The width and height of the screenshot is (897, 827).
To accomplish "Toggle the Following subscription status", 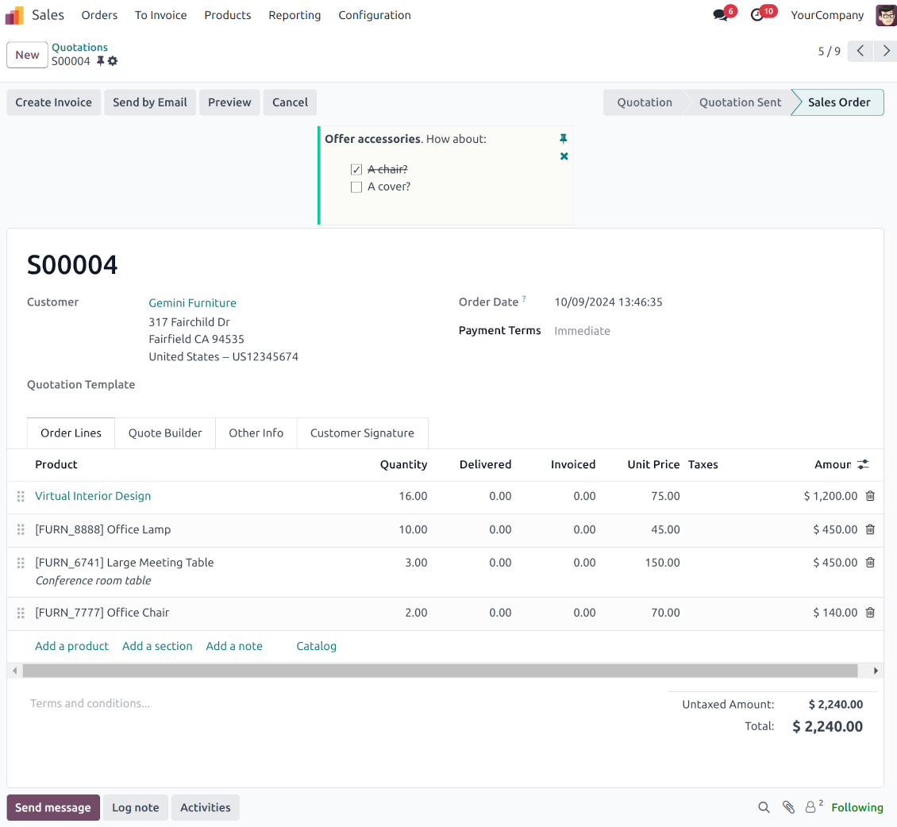I will click(x=857, y=807).
